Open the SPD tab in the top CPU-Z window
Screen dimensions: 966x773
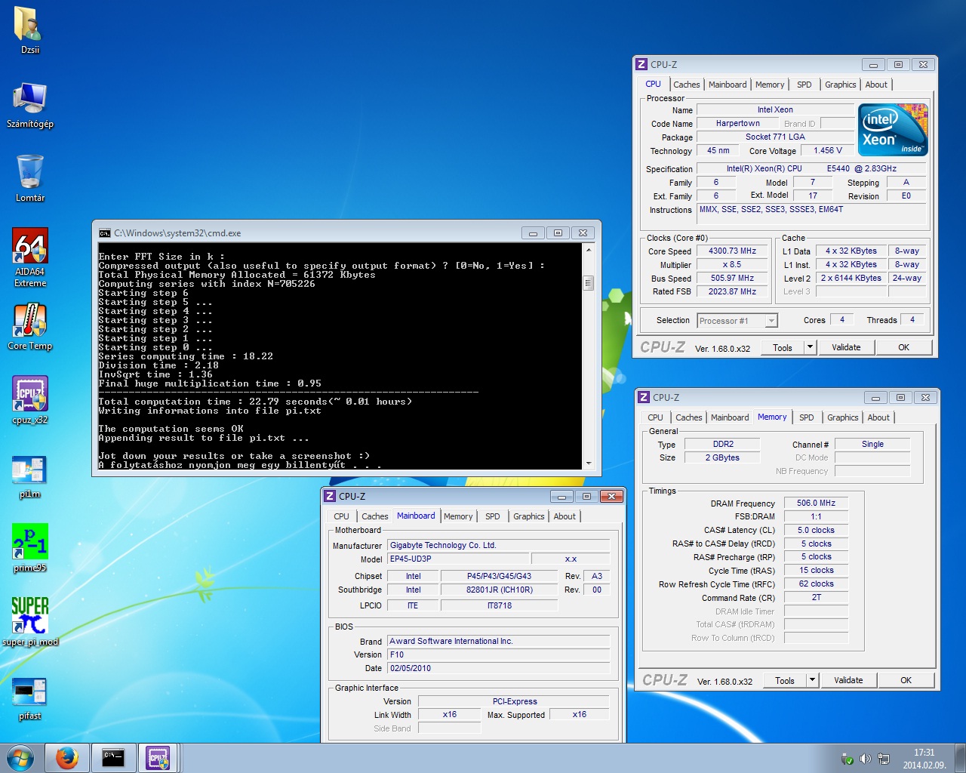[804, 85]
